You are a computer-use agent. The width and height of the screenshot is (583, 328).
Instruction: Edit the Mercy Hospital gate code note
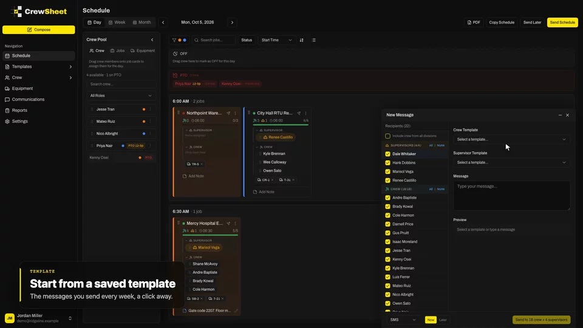coord(236,310)
